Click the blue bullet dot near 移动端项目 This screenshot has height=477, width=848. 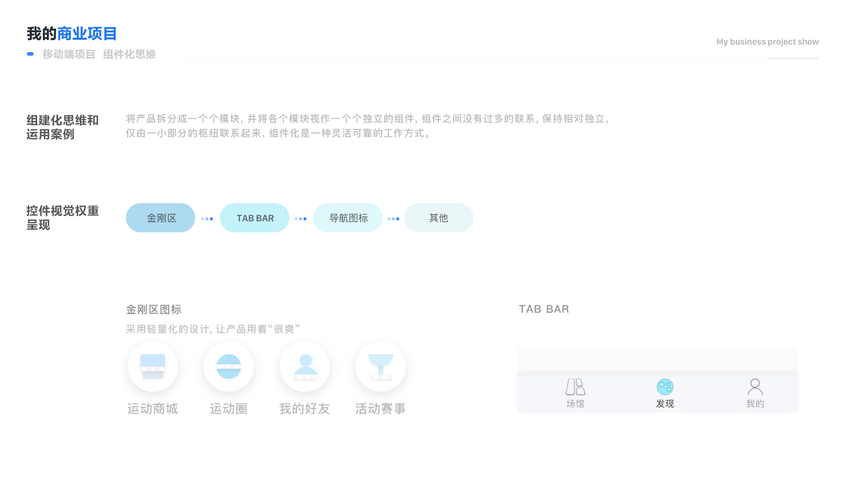(x=30, y=54)
